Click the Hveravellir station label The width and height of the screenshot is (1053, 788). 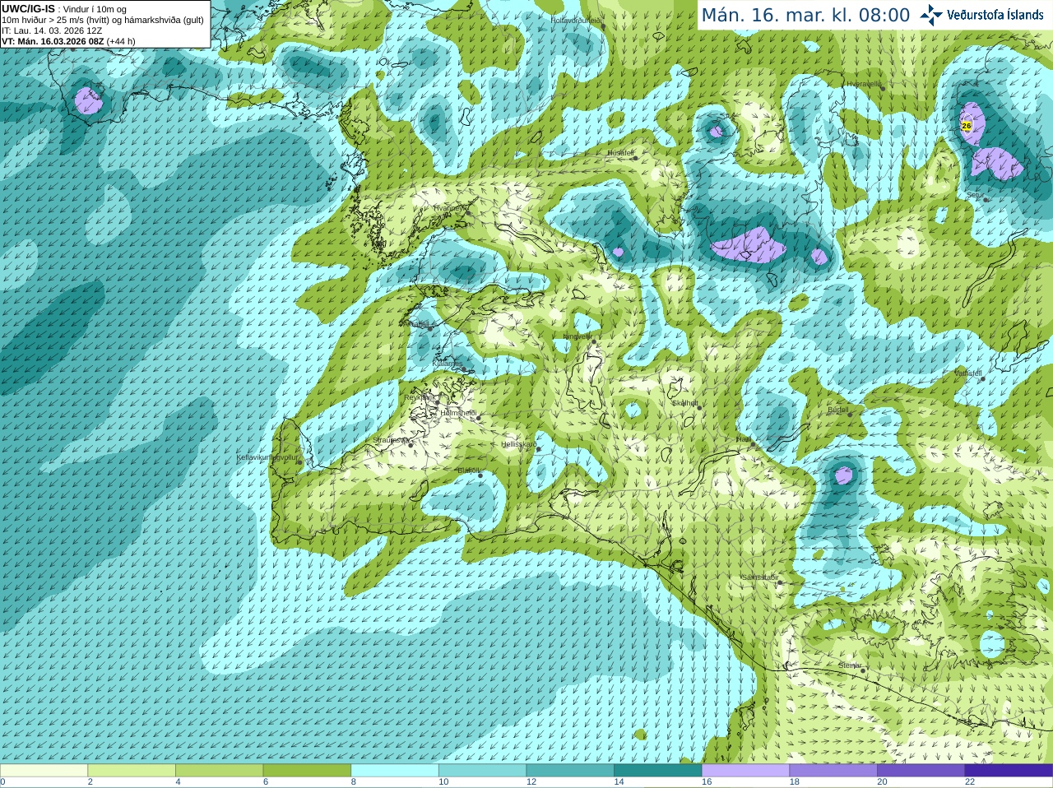point(864,84)
